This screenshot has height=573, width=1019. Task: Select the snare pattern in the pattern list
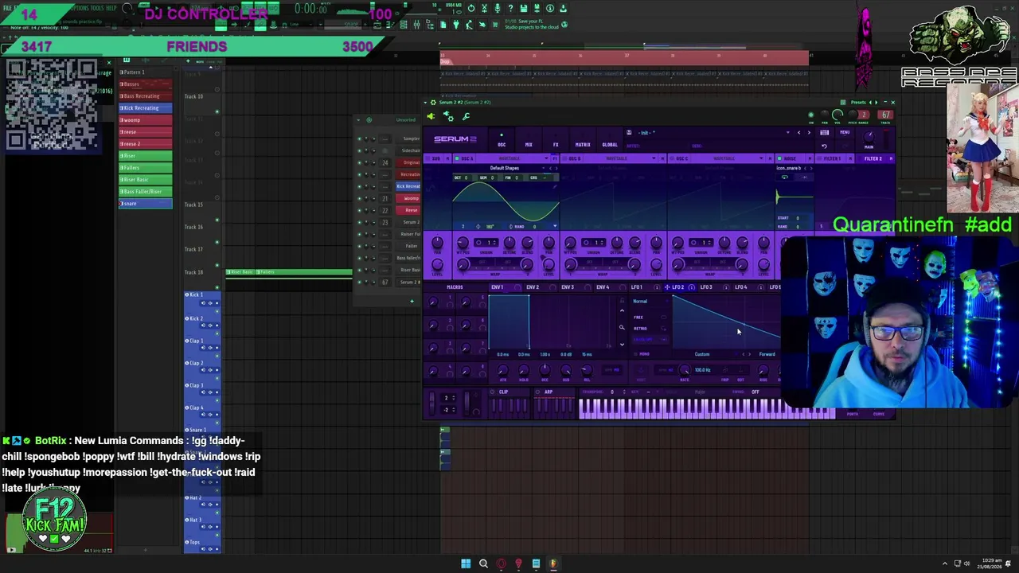[x=146, y=204]
